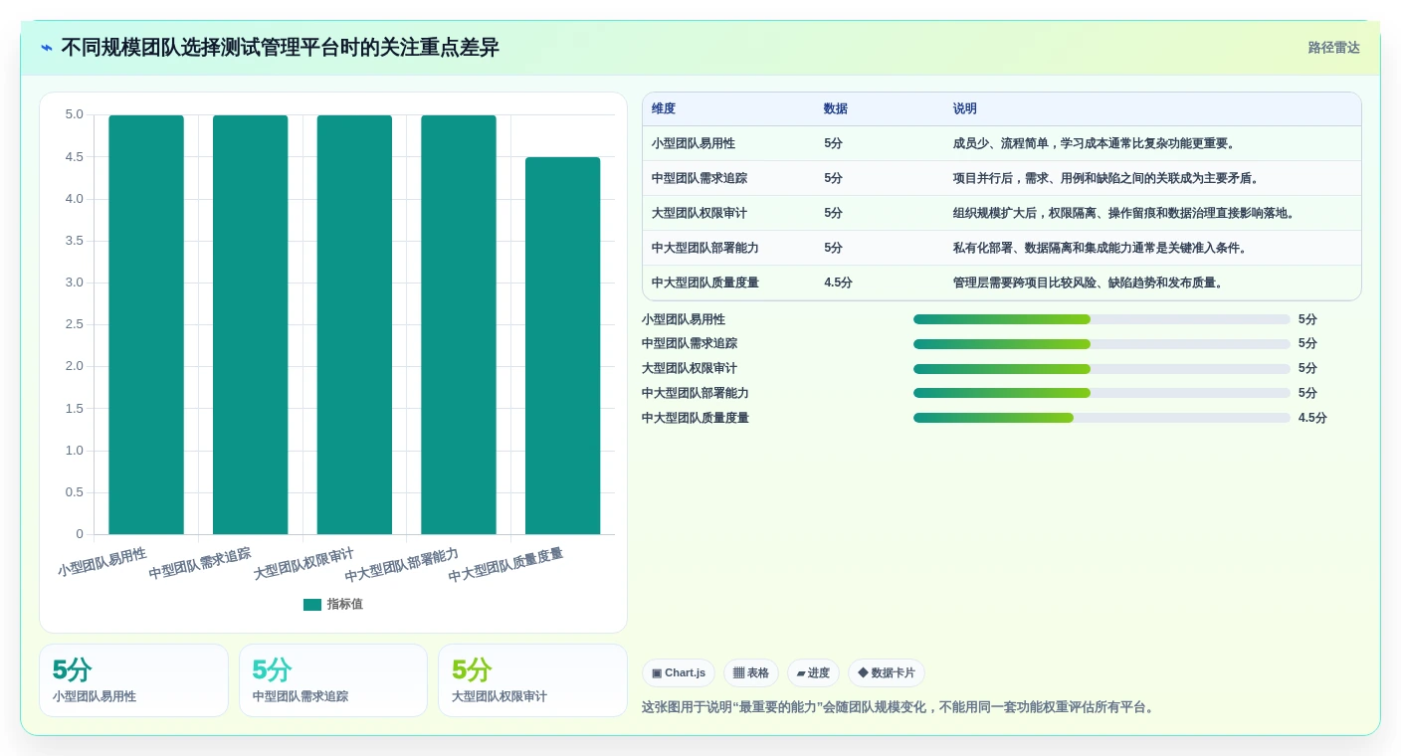Click progress bar for 大型团队权限审计

[1101, 369]
